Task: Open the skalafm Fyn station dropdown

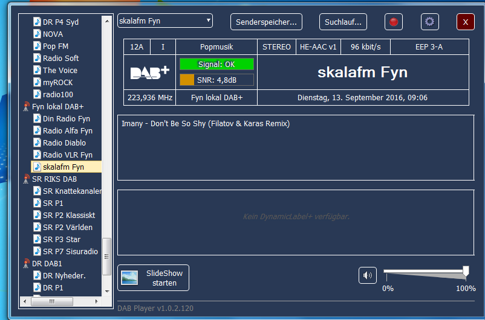Action: (209, 21)
